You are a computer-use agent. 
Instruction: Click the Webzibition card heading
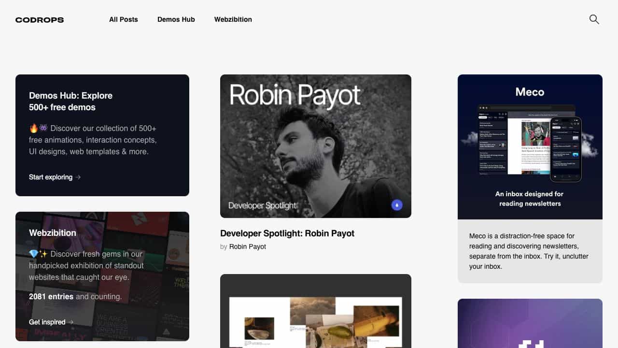(53, 233)
